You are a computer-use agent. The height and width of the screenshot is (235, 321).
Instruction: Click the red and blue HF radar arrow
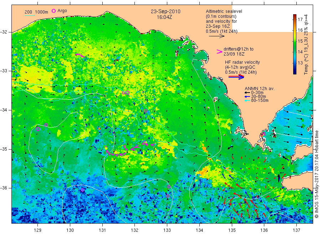click(x=236, y=77)
